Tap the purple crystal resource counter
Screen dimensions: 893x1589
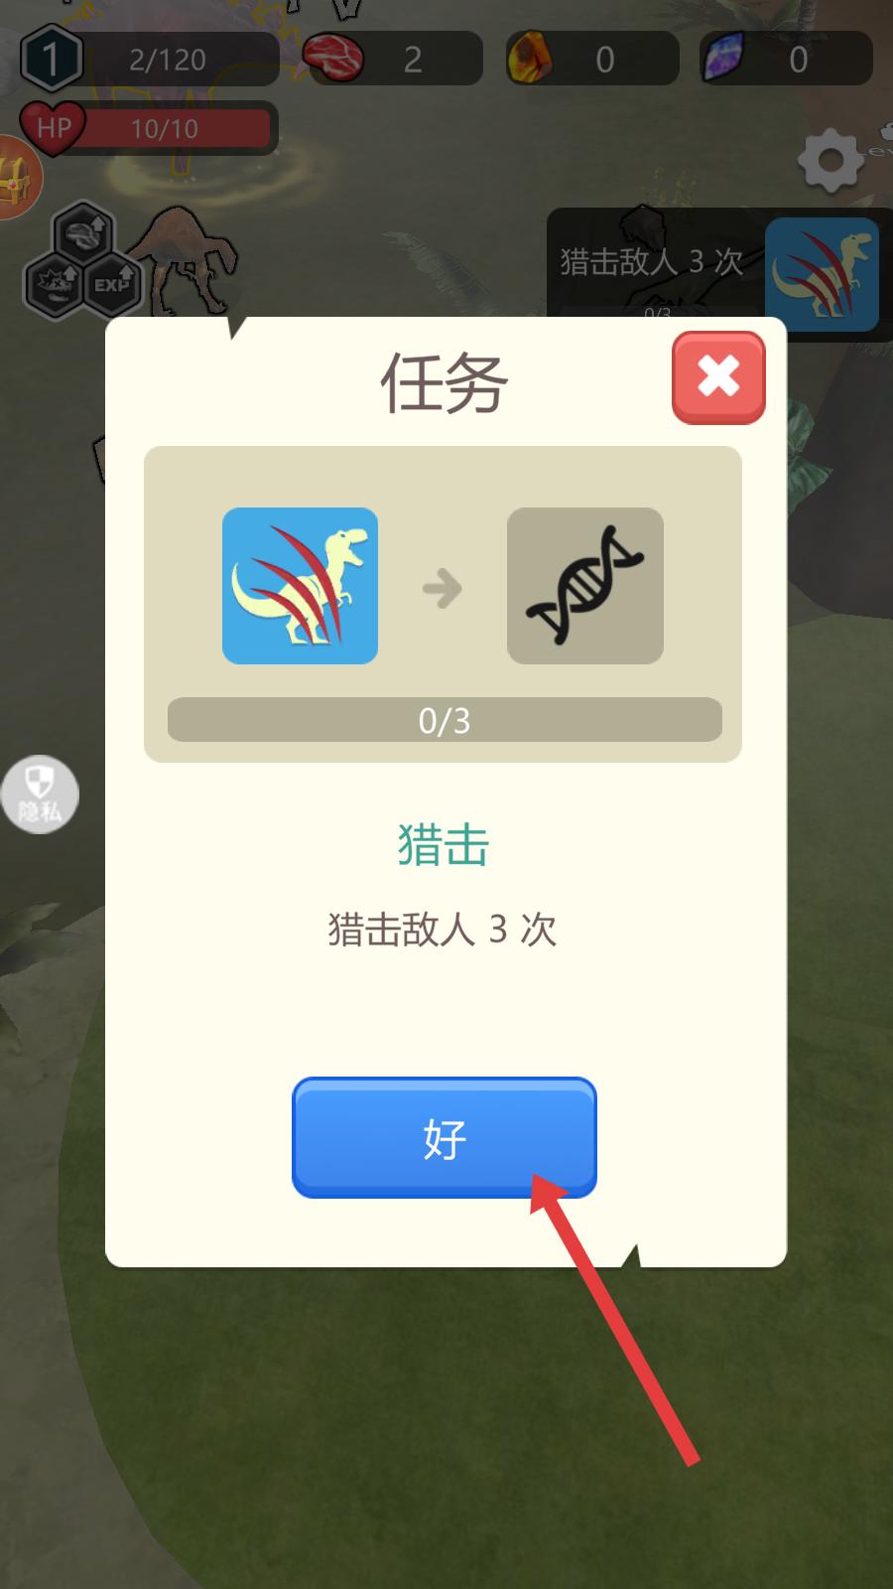click(786, 59)
